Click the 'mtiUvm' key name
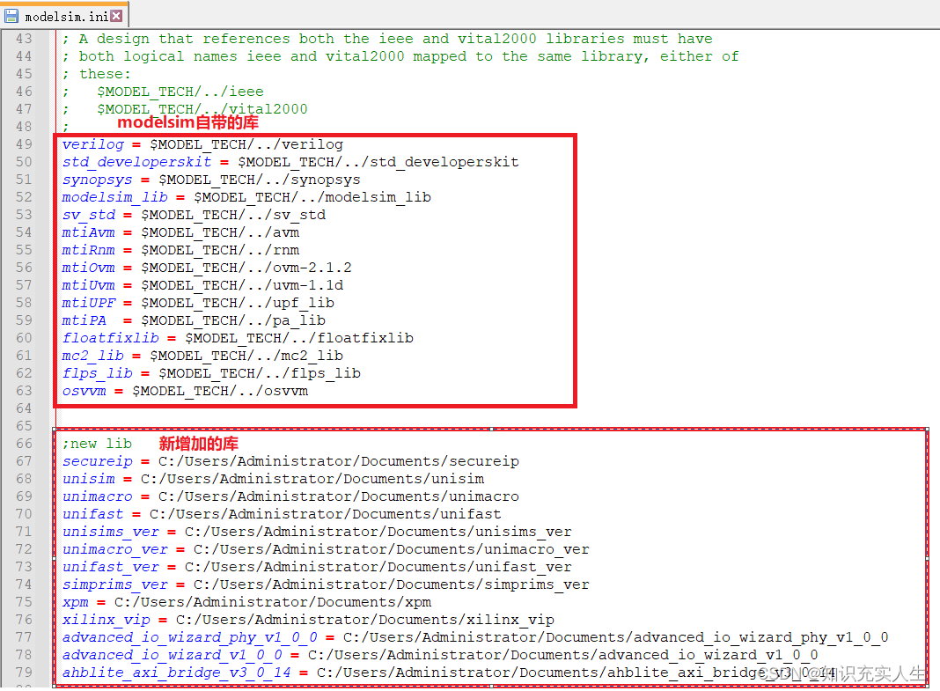The image size is (940, 691). (x=89, y=285)
